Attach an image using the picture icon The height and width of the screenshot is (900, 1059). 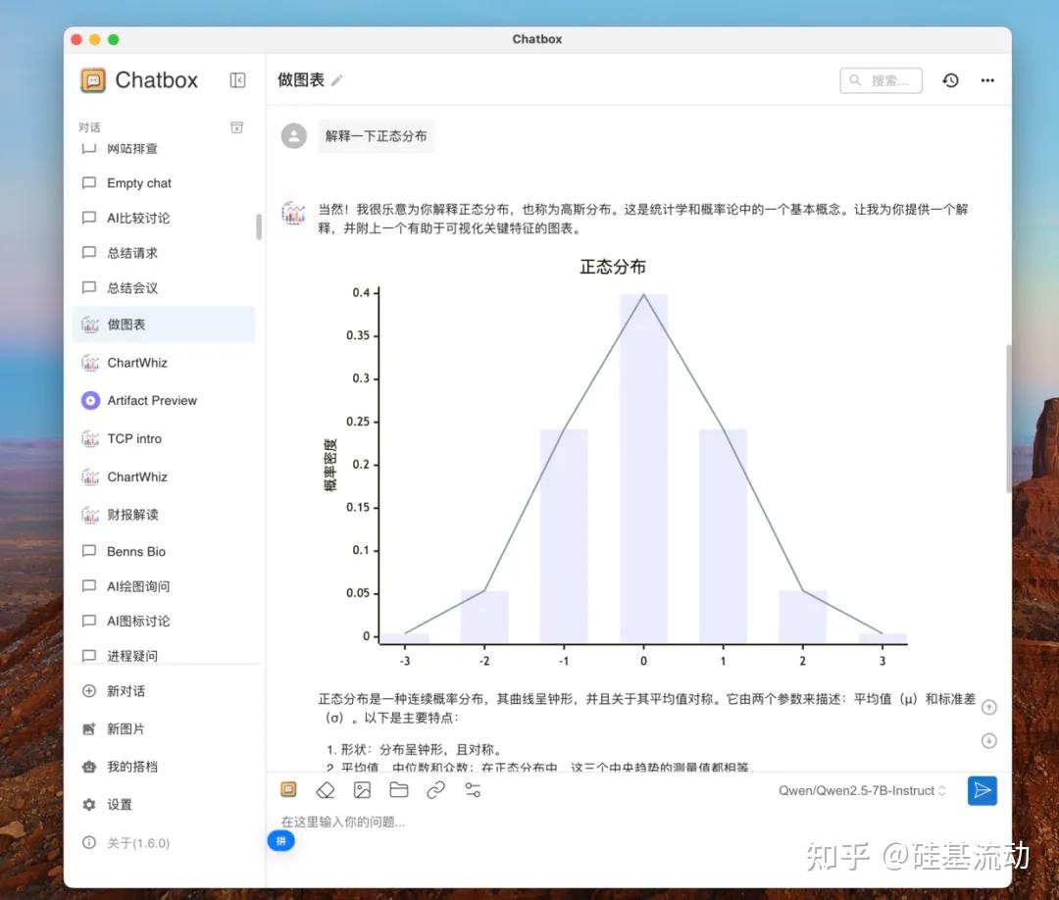click(x=362, y=790)
